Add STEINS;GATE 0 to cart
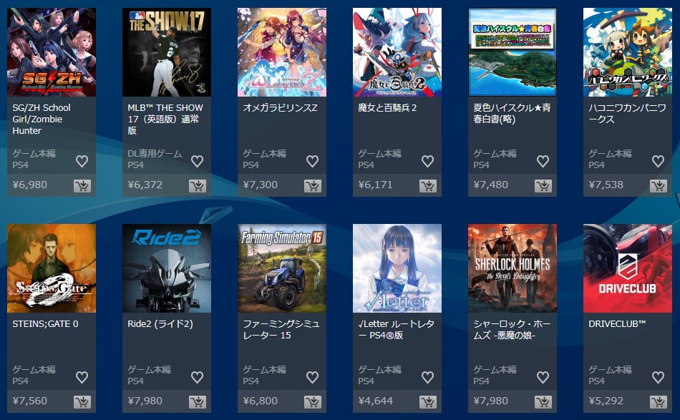The height and width of the screenshot is (420, 680). coord(82,402)
